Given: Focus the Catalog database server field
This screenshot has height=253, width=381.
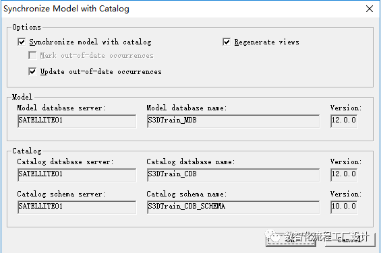Looking at the screenshot, I should [x=77, y=175].
